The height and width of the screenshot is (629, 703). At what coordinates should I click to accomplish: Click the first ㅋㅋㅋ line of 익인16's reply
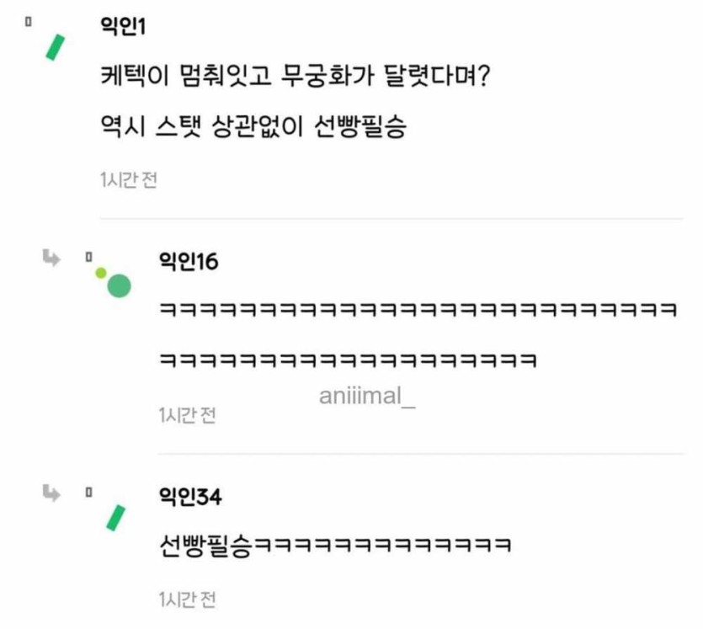(418, 308)
